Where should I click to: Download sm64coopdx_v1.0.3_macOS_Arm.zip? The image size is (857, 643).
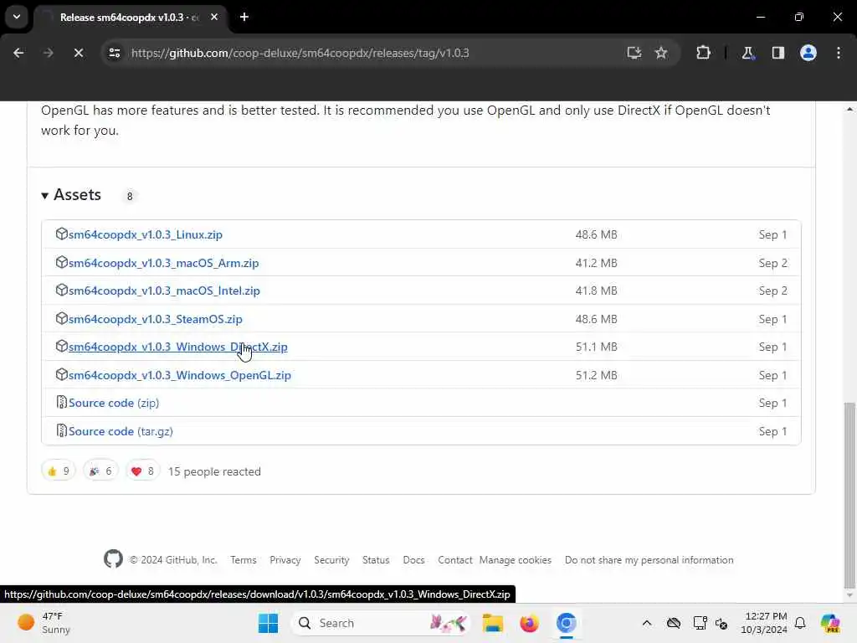163,263
